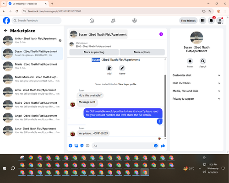Screen dimensions: 229x183
Task: Open the Windows notification center icon
Action: [x=223, y=168]
